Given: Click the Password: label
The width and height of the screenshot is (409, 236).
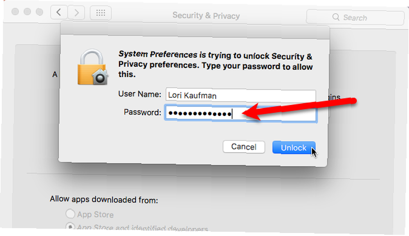Looking at the screenshot, I should [x=142, y=112].
